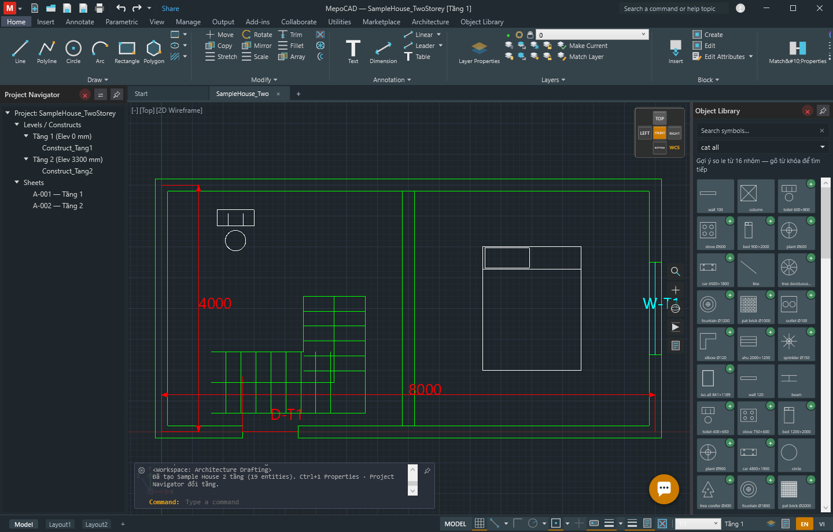Image resolution: width=833 pixels, height=532 pixels.
Task: Toggle polar tracking in status bar
Action: click(x=533, y=523)
